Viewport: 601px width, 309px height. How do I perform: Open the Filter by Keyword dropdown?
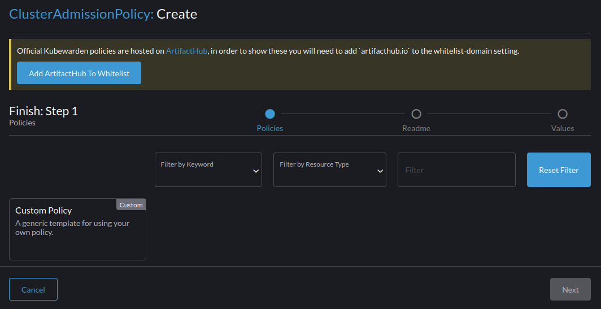click(203, 169)
